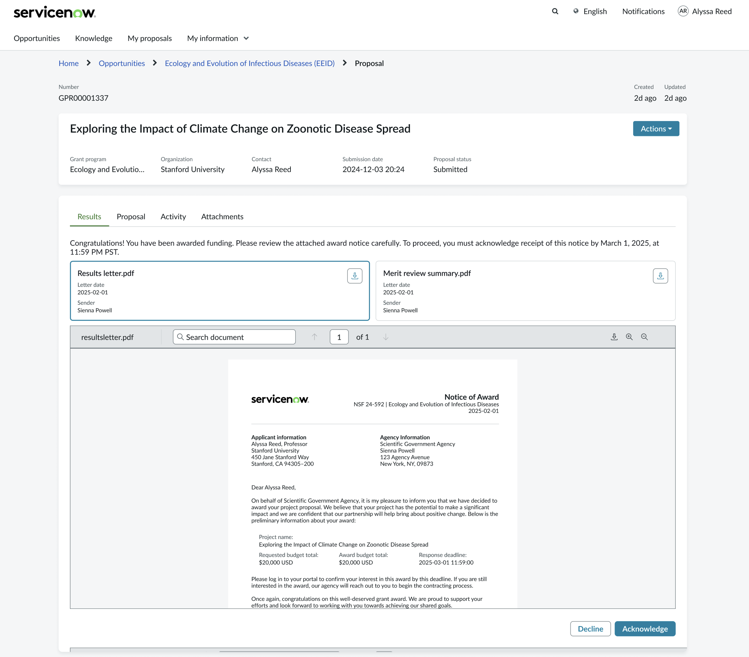The image size is (749, 657).
Task: Click the Decline button
Action: pos(590,629)
